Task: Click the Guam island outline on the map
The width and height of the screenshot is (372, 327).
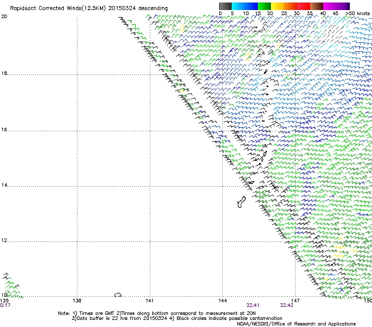Action: (241, 202)
